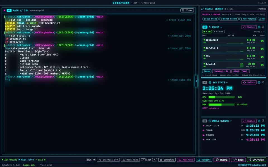The height and width of the screenshot is (167, 268).
Task: Click the MEM usage bar in Sys Stats
Action: pyautogui.click(x=221, y=104)
